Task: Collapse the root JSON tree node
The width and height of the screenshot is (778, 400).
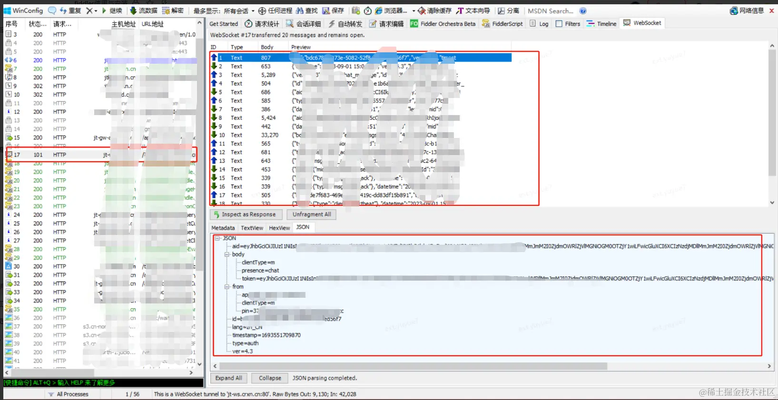Action: pyautogui.click(x=217, y=238)
